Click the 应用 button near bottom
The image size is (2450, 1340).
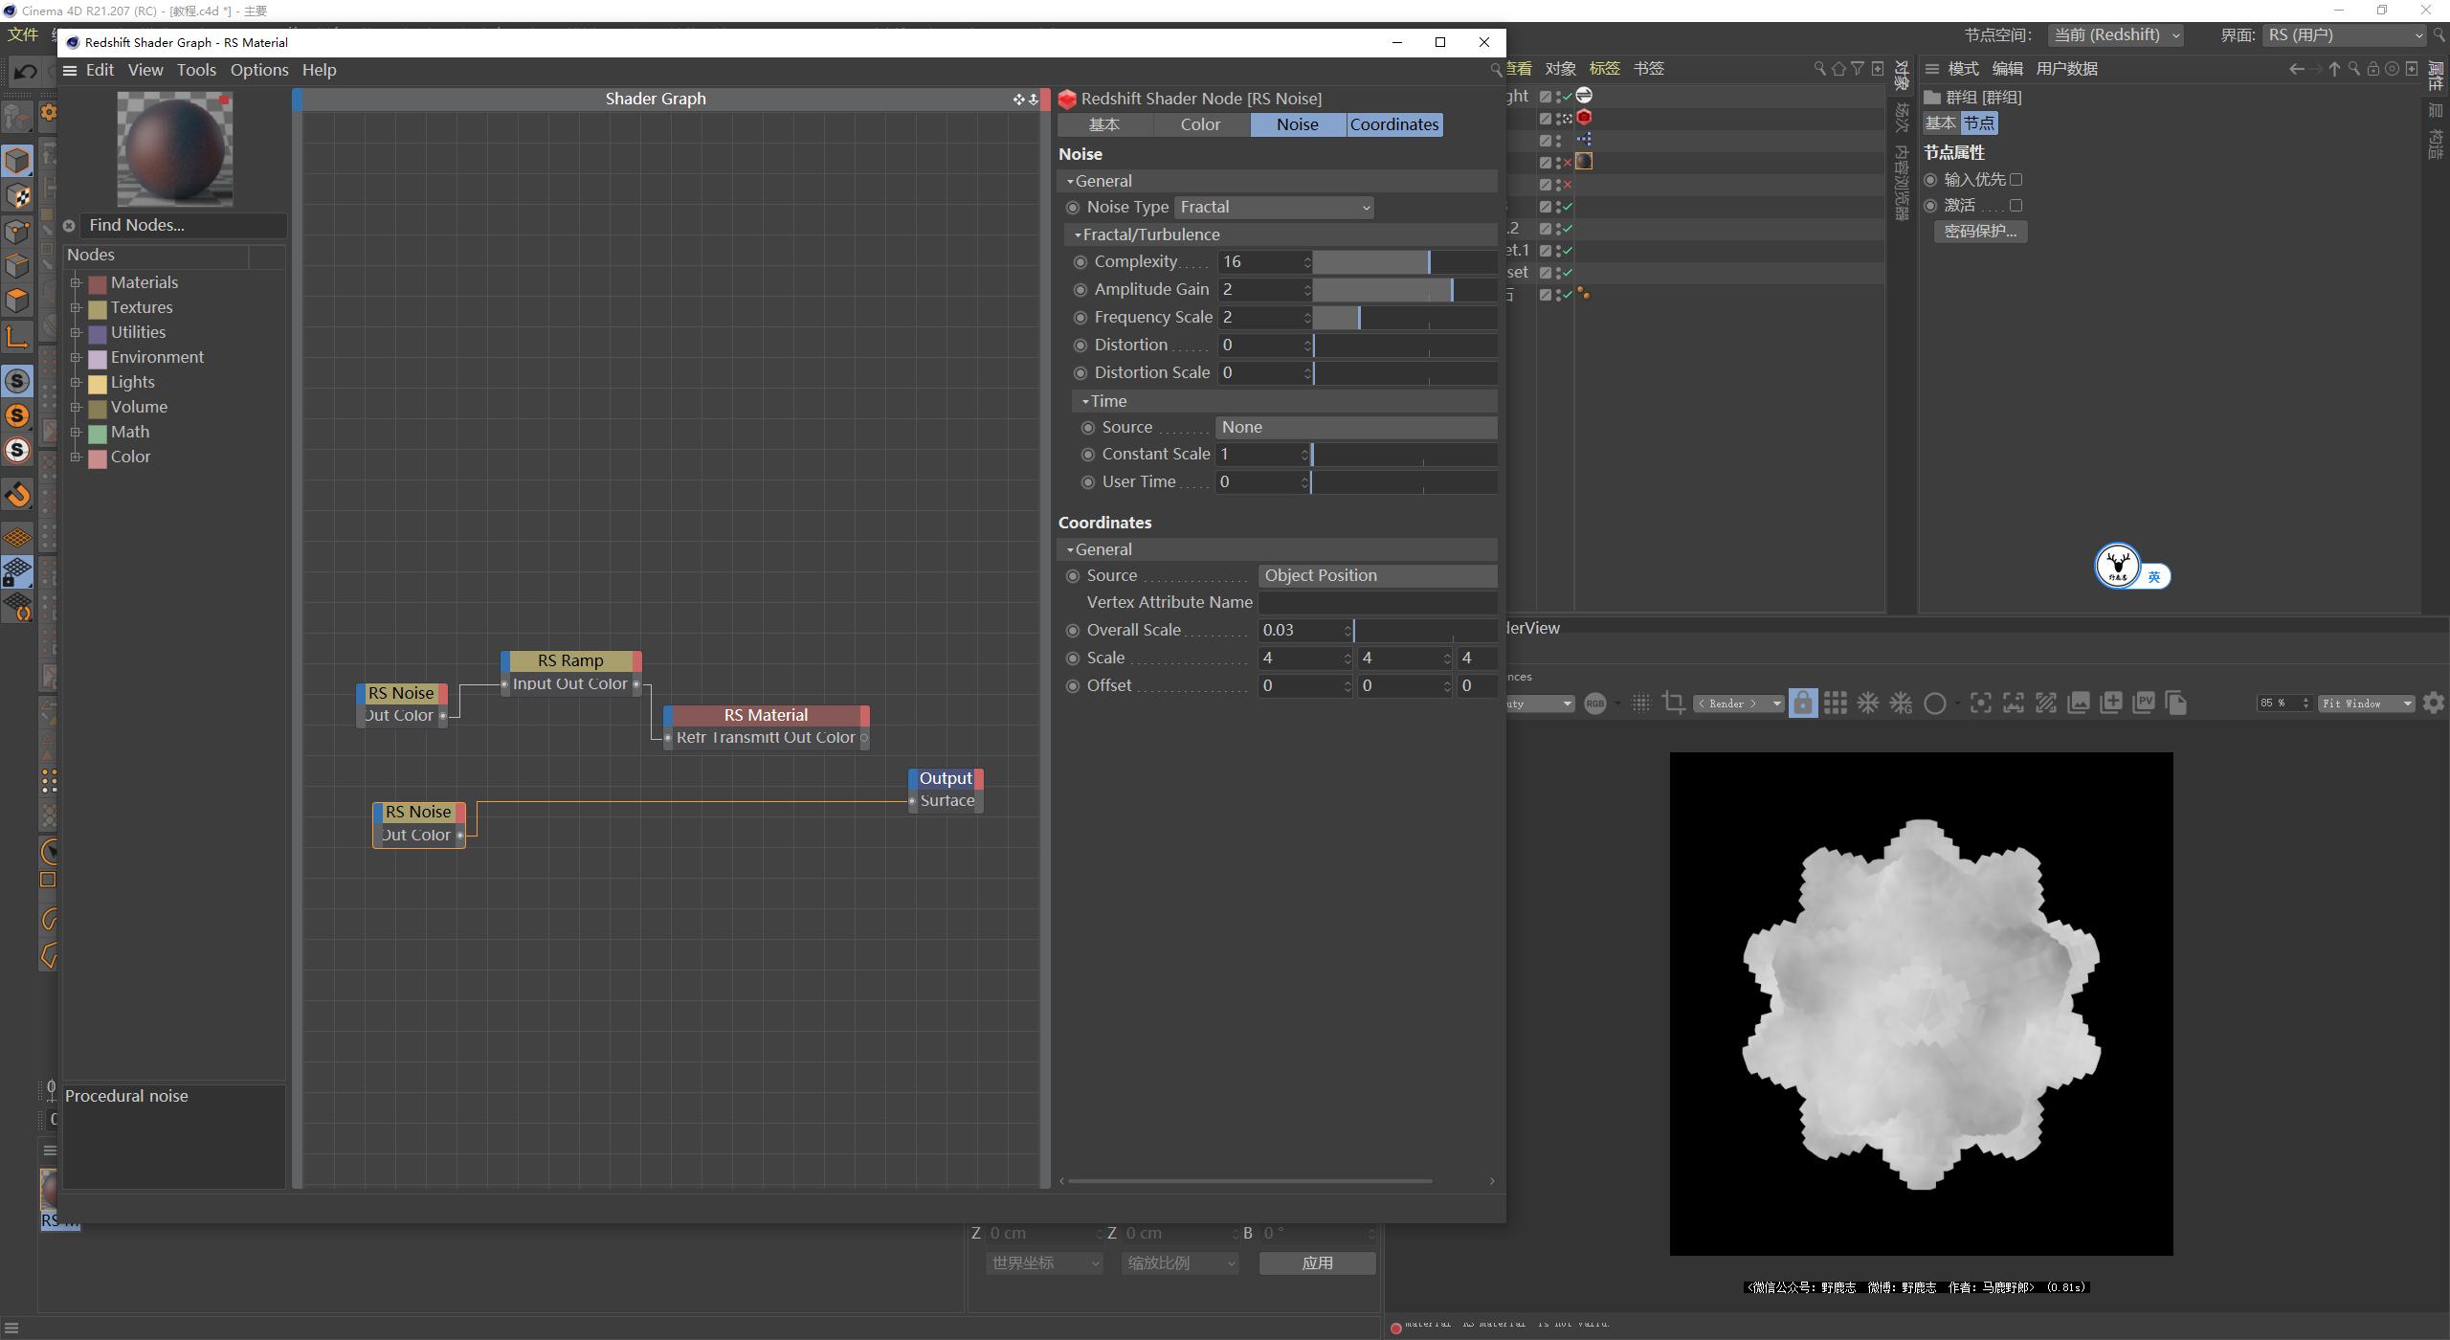[x=1317, y=1262]
